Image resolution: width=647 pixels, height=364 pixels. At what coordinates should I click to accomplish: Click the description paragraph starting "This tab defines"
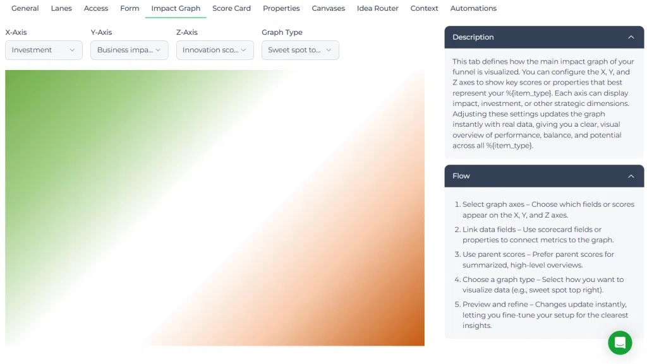point(543,103)
